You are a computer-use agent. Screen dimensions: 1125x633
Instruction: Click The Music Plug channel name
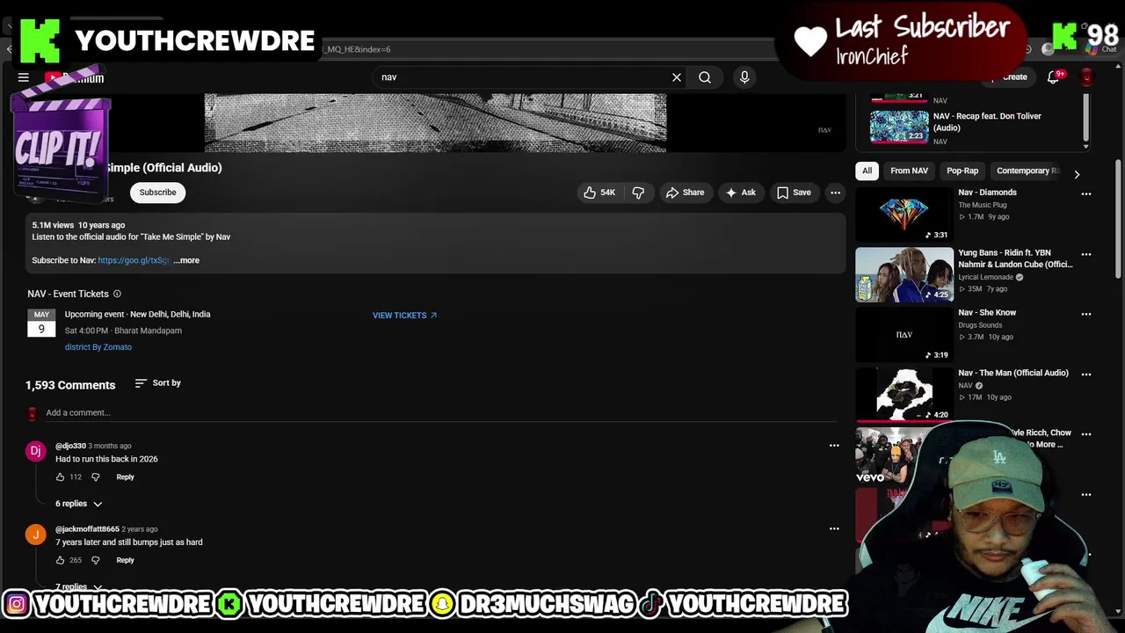(982, 206)
